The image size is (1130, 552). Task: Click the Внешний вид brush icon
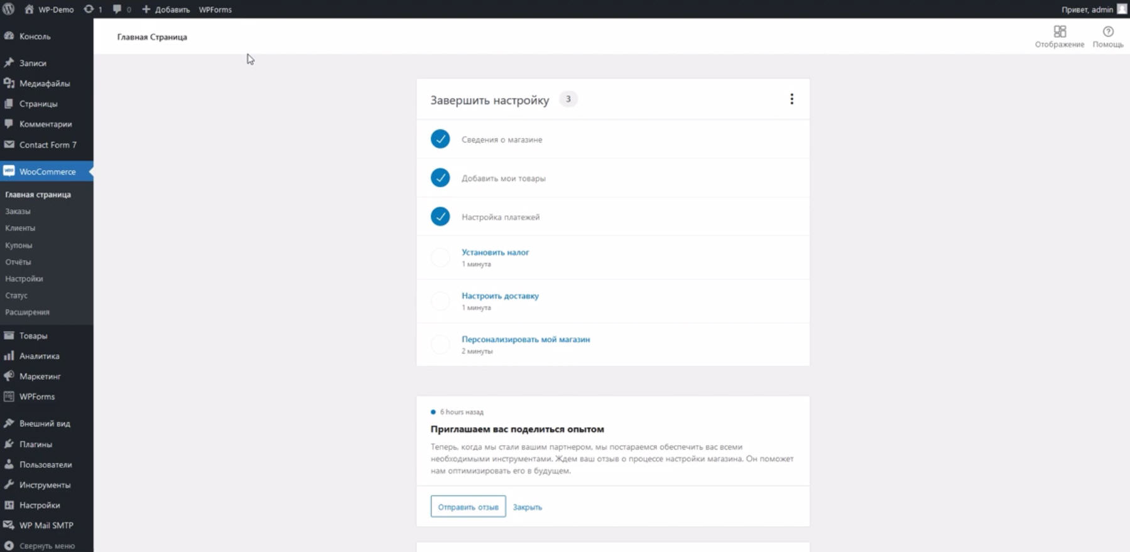click(x=9, y=423)
